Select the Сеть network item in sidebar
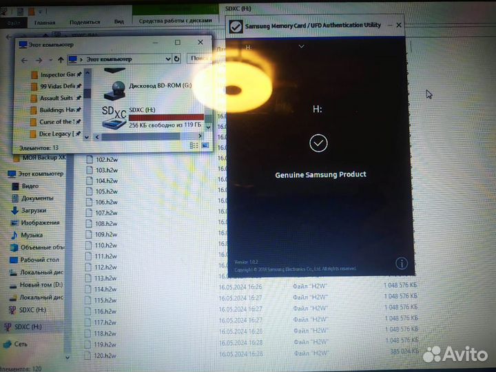The width and height of the screenshot is (496, 372). pos(21,343)
